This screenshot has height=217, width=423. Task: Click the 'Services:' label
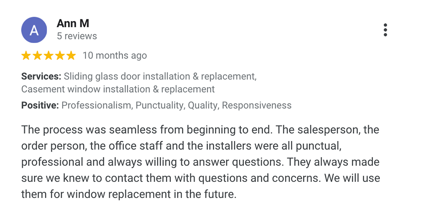(x=41, y=77)
